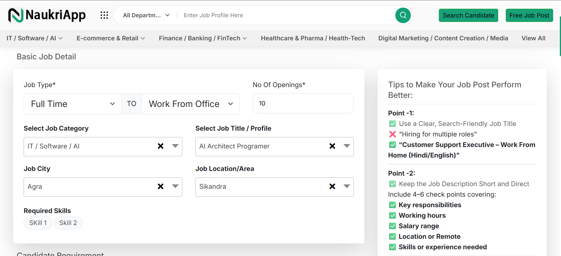This screenshot has height=256, width=561.
Task: Open the Finance / Banking / FinTech menu
Action: [203, 38]
